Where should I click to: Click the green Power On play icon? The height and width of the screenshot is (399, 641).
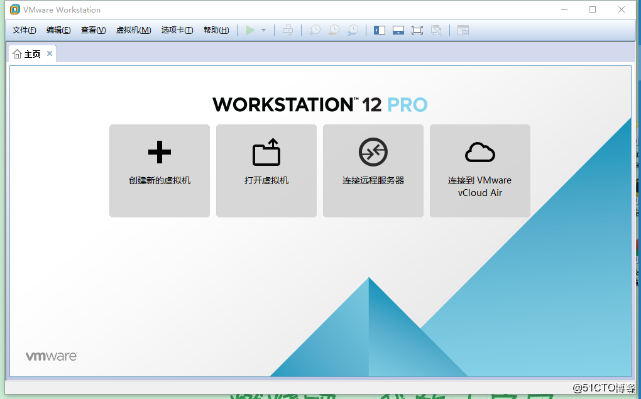[x=250, y=30]
